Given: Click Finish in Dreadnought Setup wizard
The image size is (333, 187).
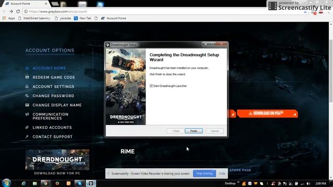Looking at the screenshot, I should pos(194,131).
